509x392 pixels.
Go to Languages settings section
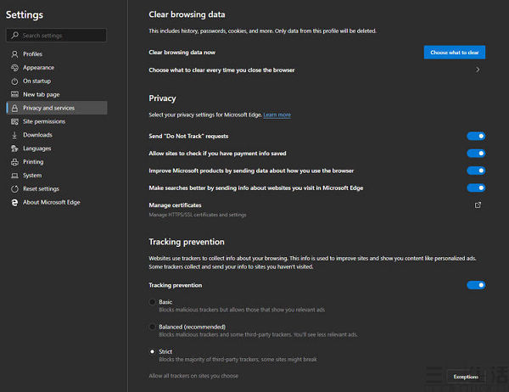37,148
